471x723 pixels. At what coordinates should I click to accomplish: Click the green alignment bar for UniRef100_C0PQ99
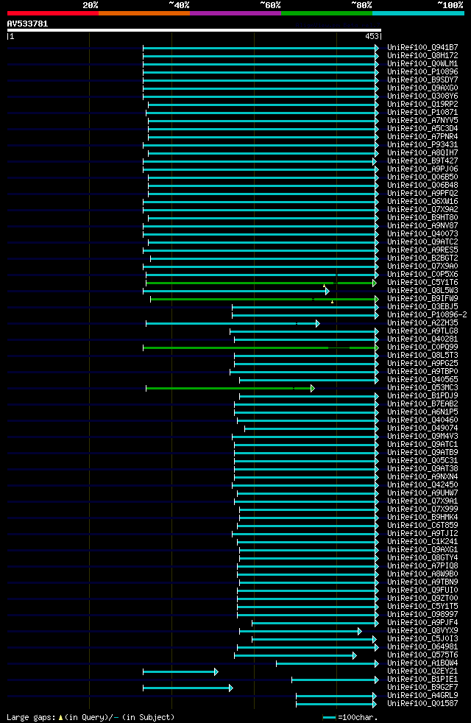coord(261,348)
